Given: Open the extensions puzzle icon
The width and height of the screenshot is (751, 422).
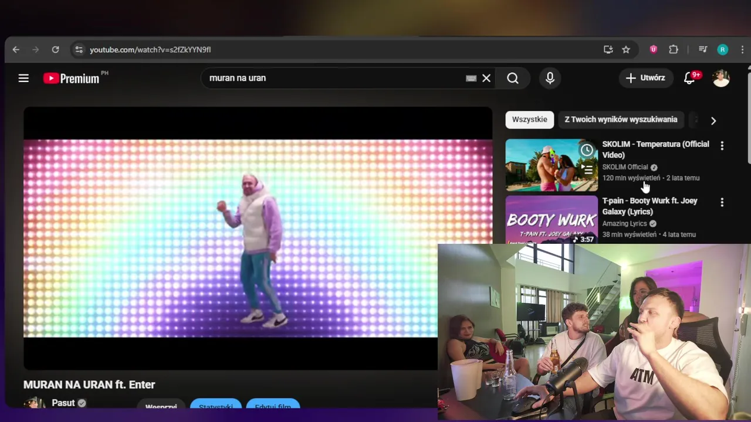Looking at the screenshot, I should click(x=674, y=50).
